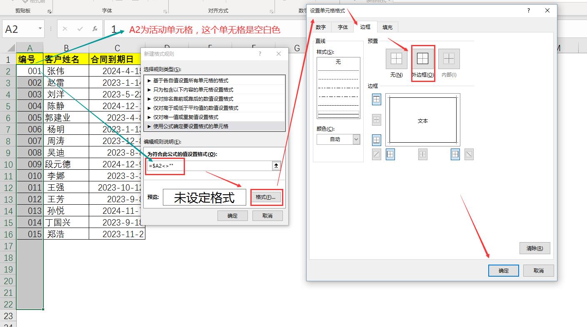587x327 pixels.
Task: Click the collapse-dialog arrow beside formula box
Action: [x=276, y=166]
